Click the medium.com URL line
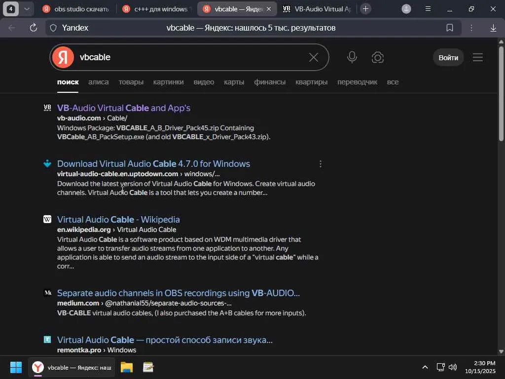Viewport: 505px width, 379px height. 144,303
